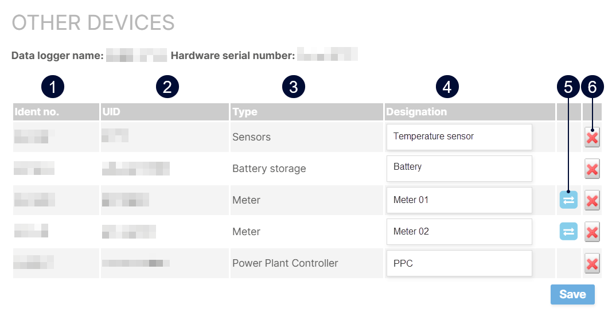Delete the Power Plant Controller row

tap(592, 264)
